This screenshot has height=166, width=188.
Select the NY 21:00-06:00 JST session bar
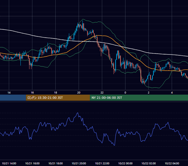(139, 98)
